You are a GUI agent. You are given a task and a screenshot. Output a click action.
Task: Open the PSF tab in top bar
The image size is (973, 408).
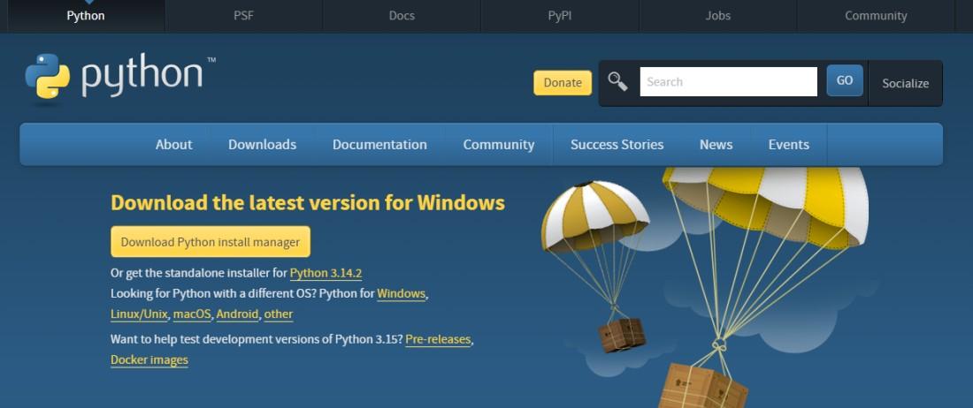coord(243,16)
